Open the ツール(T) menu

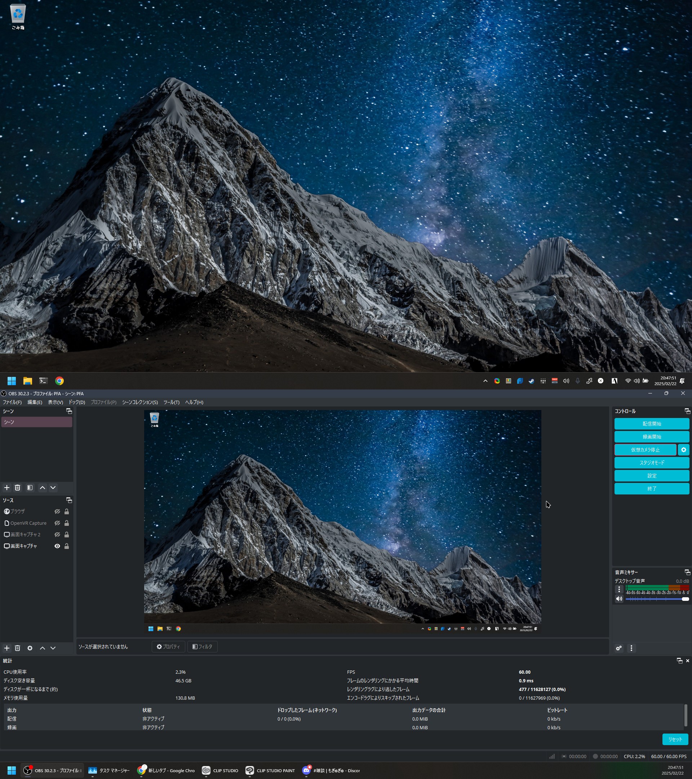(x=172, y=402)
